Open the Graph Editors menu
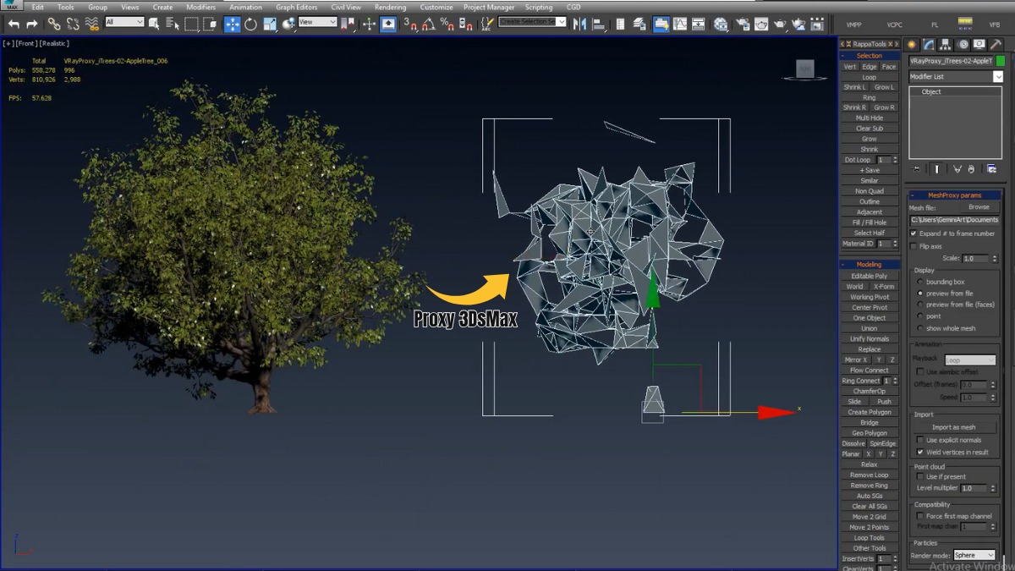This screenshot has width=1015, height=571. 296,7
